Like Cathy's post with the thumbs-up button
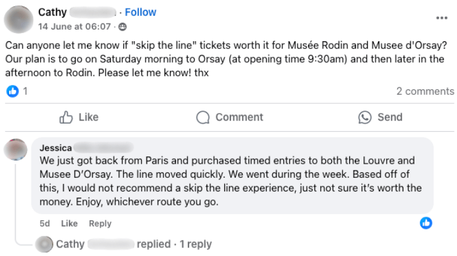The width and height of the screenshot is (457, 256). click(78, 117)
